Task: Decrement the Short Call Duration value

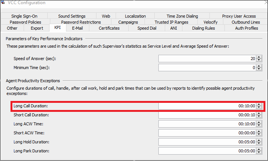Action: pyautogui.click(x=259, y=117)
